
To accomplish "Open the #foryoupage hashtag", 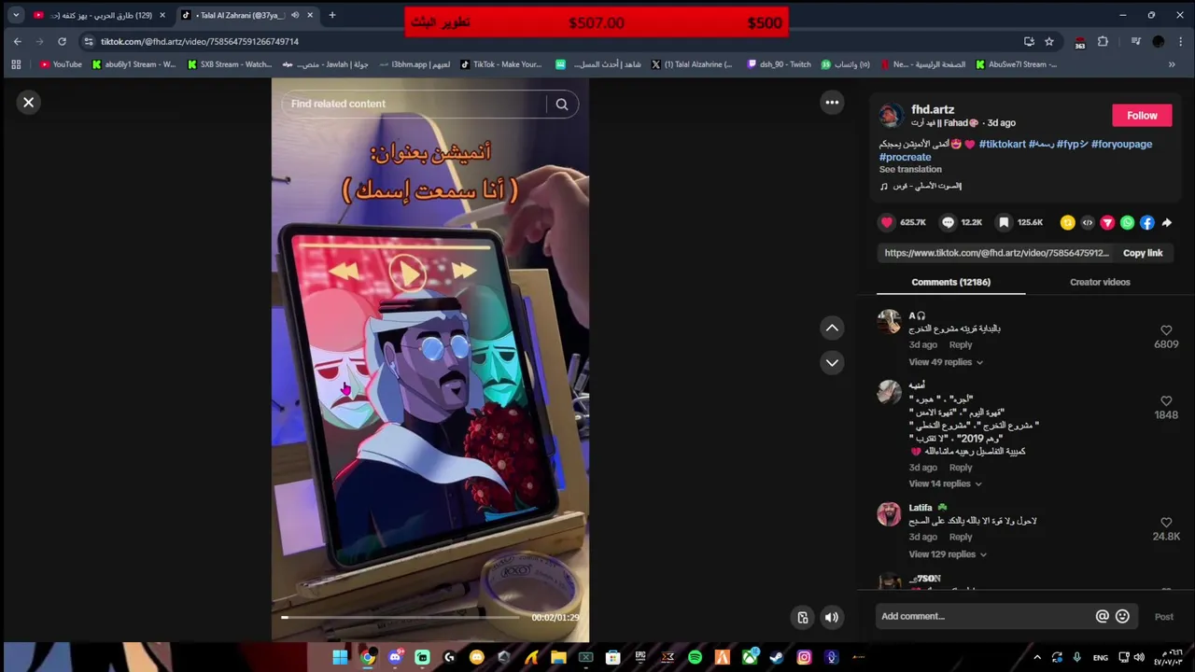I will click(x=1121, y=144).
